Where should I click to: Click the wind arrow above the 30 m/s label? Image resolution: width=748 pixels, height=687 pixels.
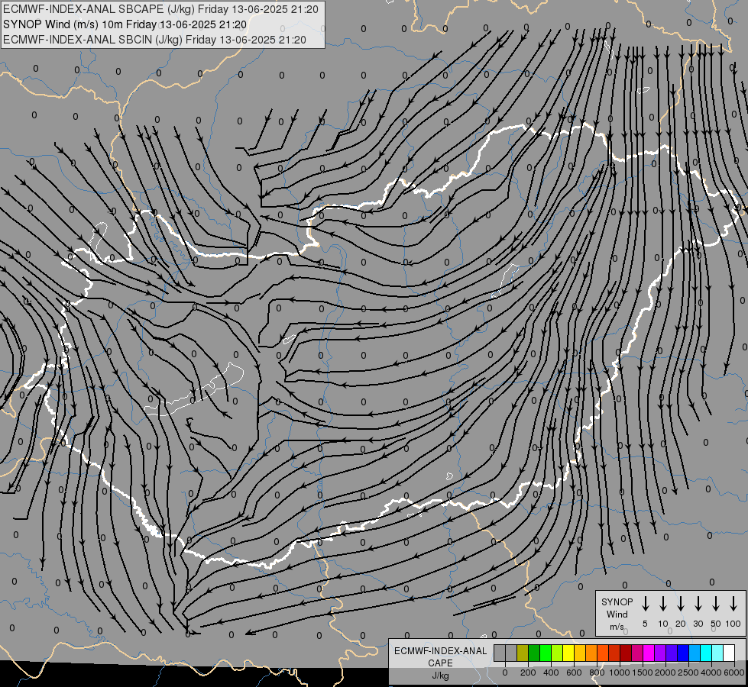click(x=698, y=604)
